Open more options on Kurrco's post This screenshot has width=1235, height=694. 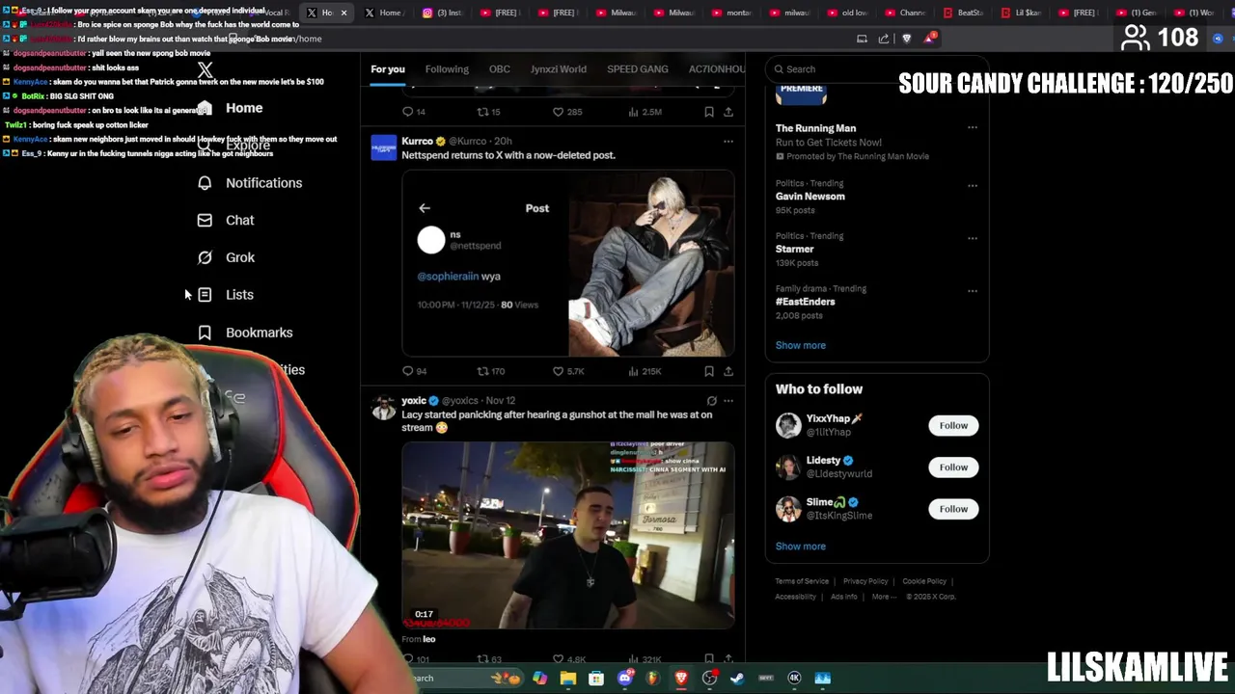(728, 142)
